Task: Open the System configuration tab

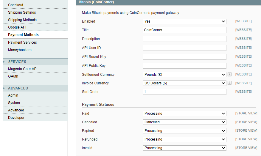Action: (x=35, y=103)
